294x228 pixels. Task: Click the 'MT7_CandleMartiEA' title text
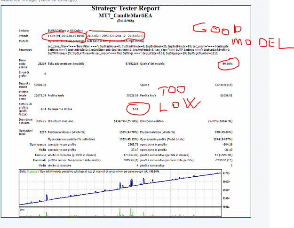126,16
